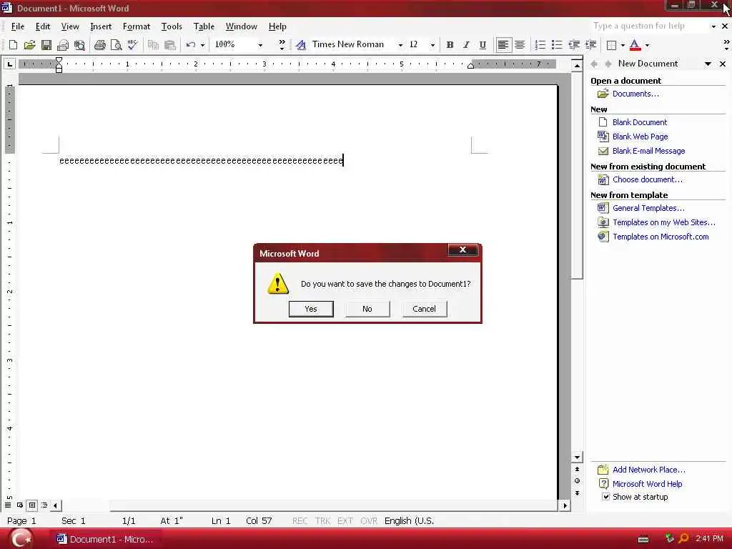Run Spelling and Grammar check icon
This screenshot has width=732, height=549.
[x=132, y=45]
